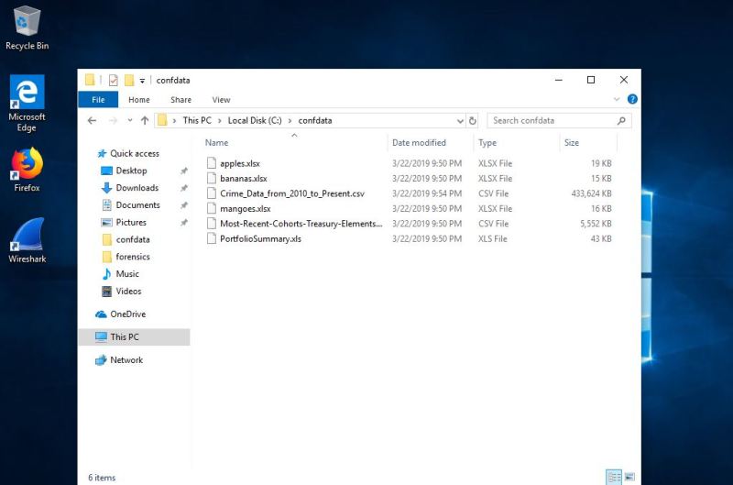
Task: Switch to large icons view
Action: (629, 477)
